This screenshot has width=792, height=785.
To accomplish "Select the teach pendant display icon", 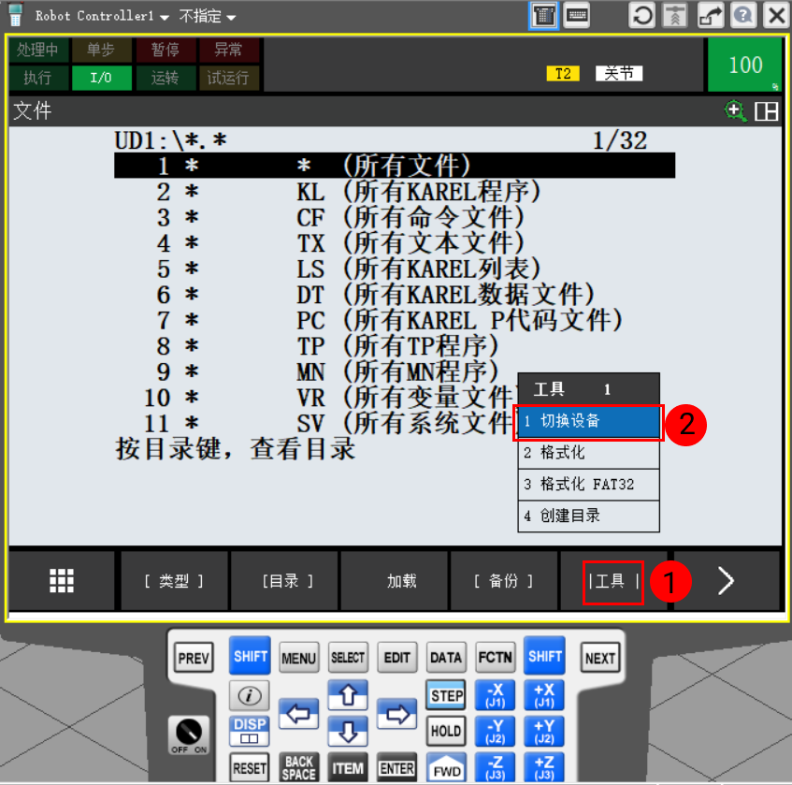I will (x=543, y=15).
